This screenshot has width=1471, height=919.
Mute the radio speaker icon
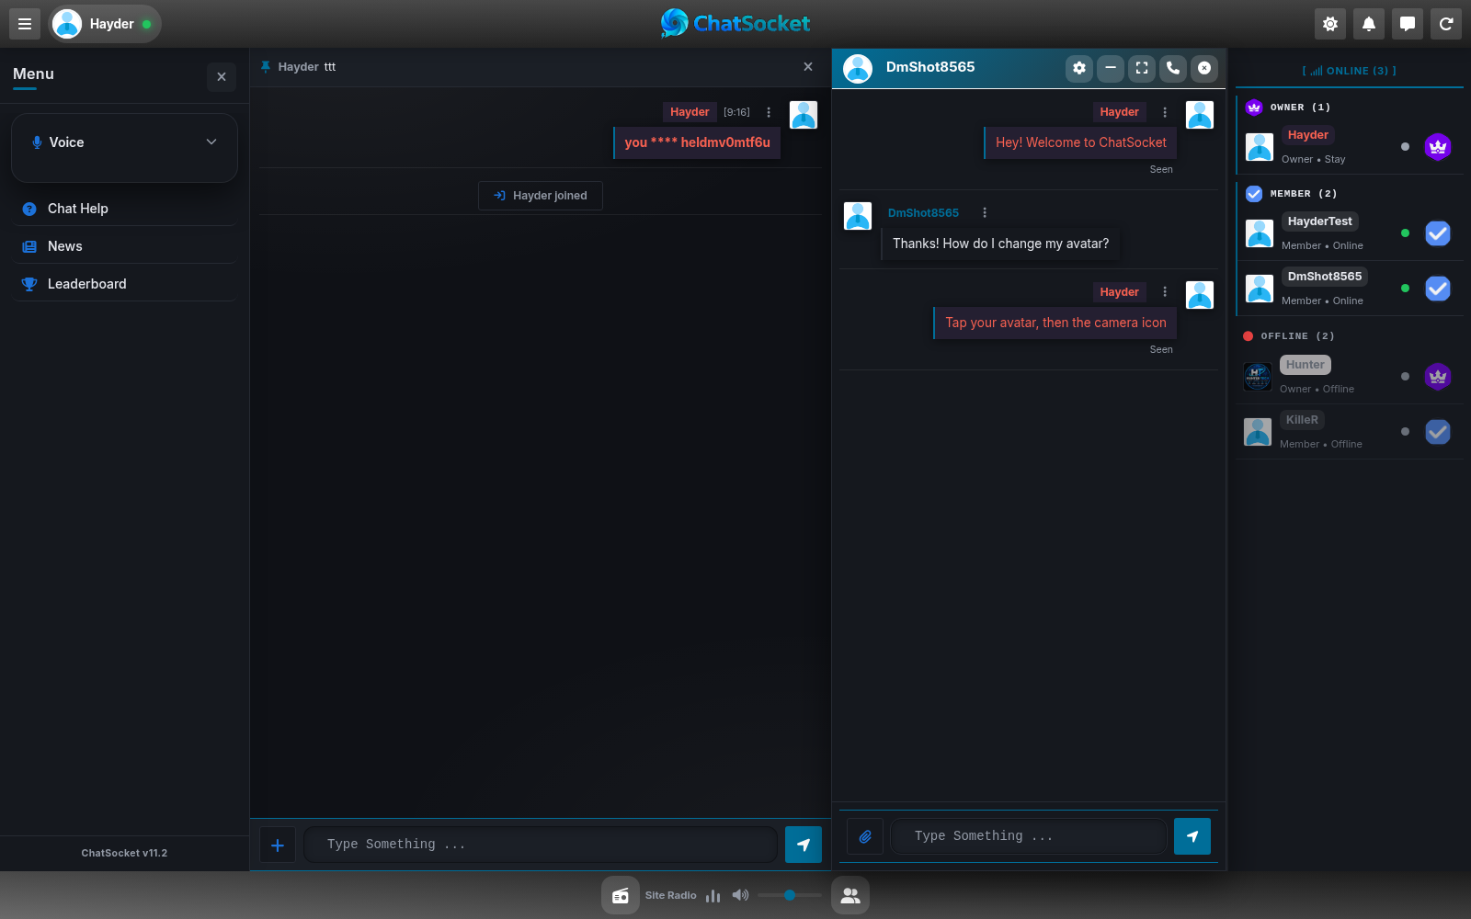click(740, 895)
